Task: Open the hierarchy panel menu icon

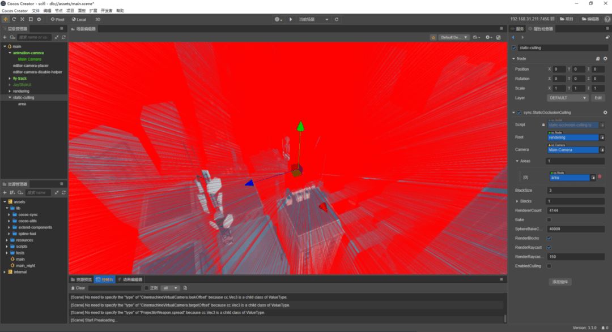Action: (61, 28)
